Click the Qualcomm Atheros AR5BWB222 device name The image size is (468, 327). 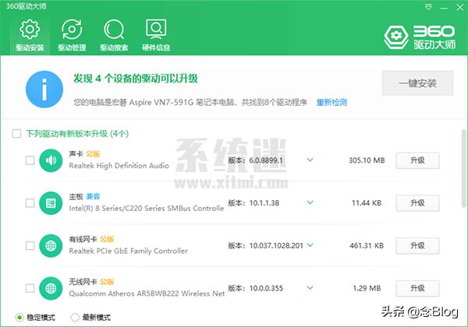(x=147, y=294)
